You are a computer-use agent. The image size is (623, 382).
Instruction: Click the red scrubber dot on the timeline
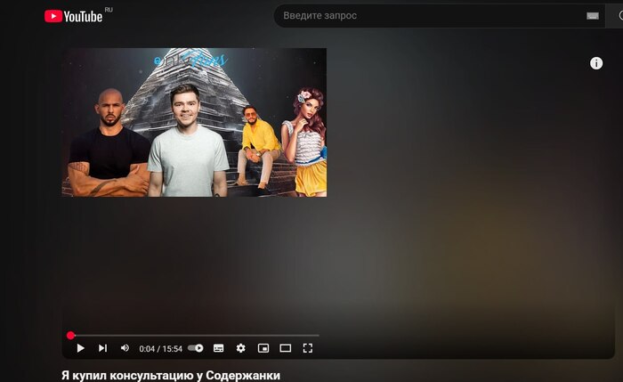point(70,336)
